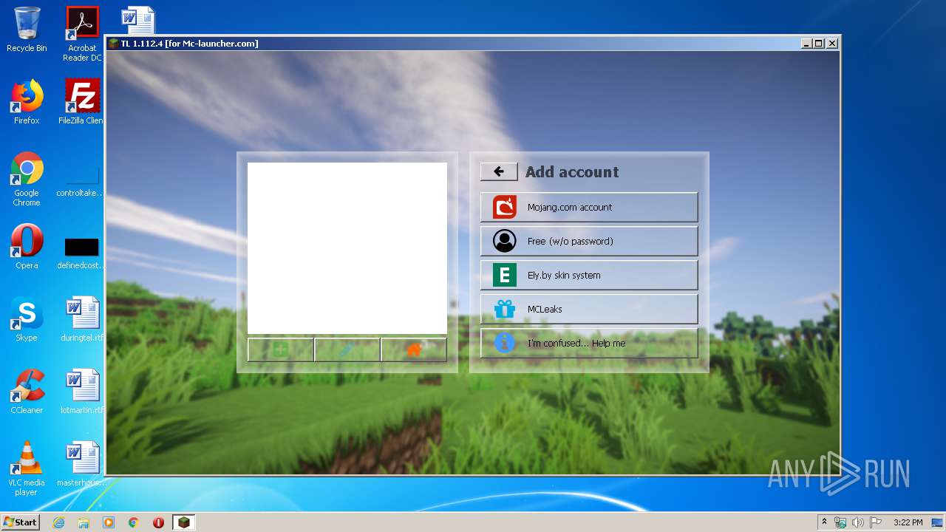Minimize the TL launcher window
Viewport: 946px width, 532px height.
coord(806,44)
